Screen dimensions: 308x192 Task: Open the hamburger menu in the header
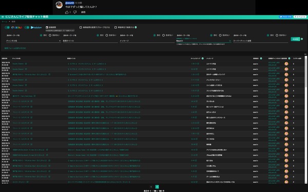pyautogui.click(x=3, y=17)
